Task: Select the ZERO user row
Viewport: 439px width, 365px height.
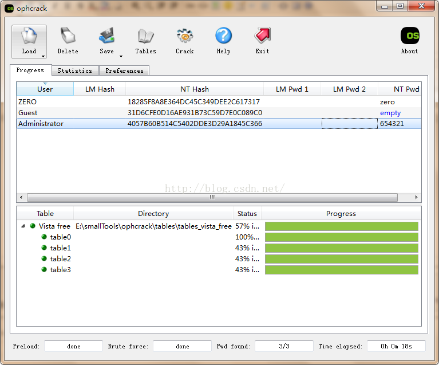Action: [219, 102]
